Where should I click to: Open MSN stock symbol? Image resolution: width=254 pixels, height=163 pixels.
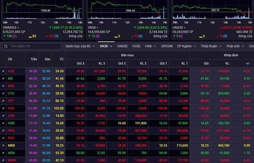pyautogui.click(x=11, y=153)
